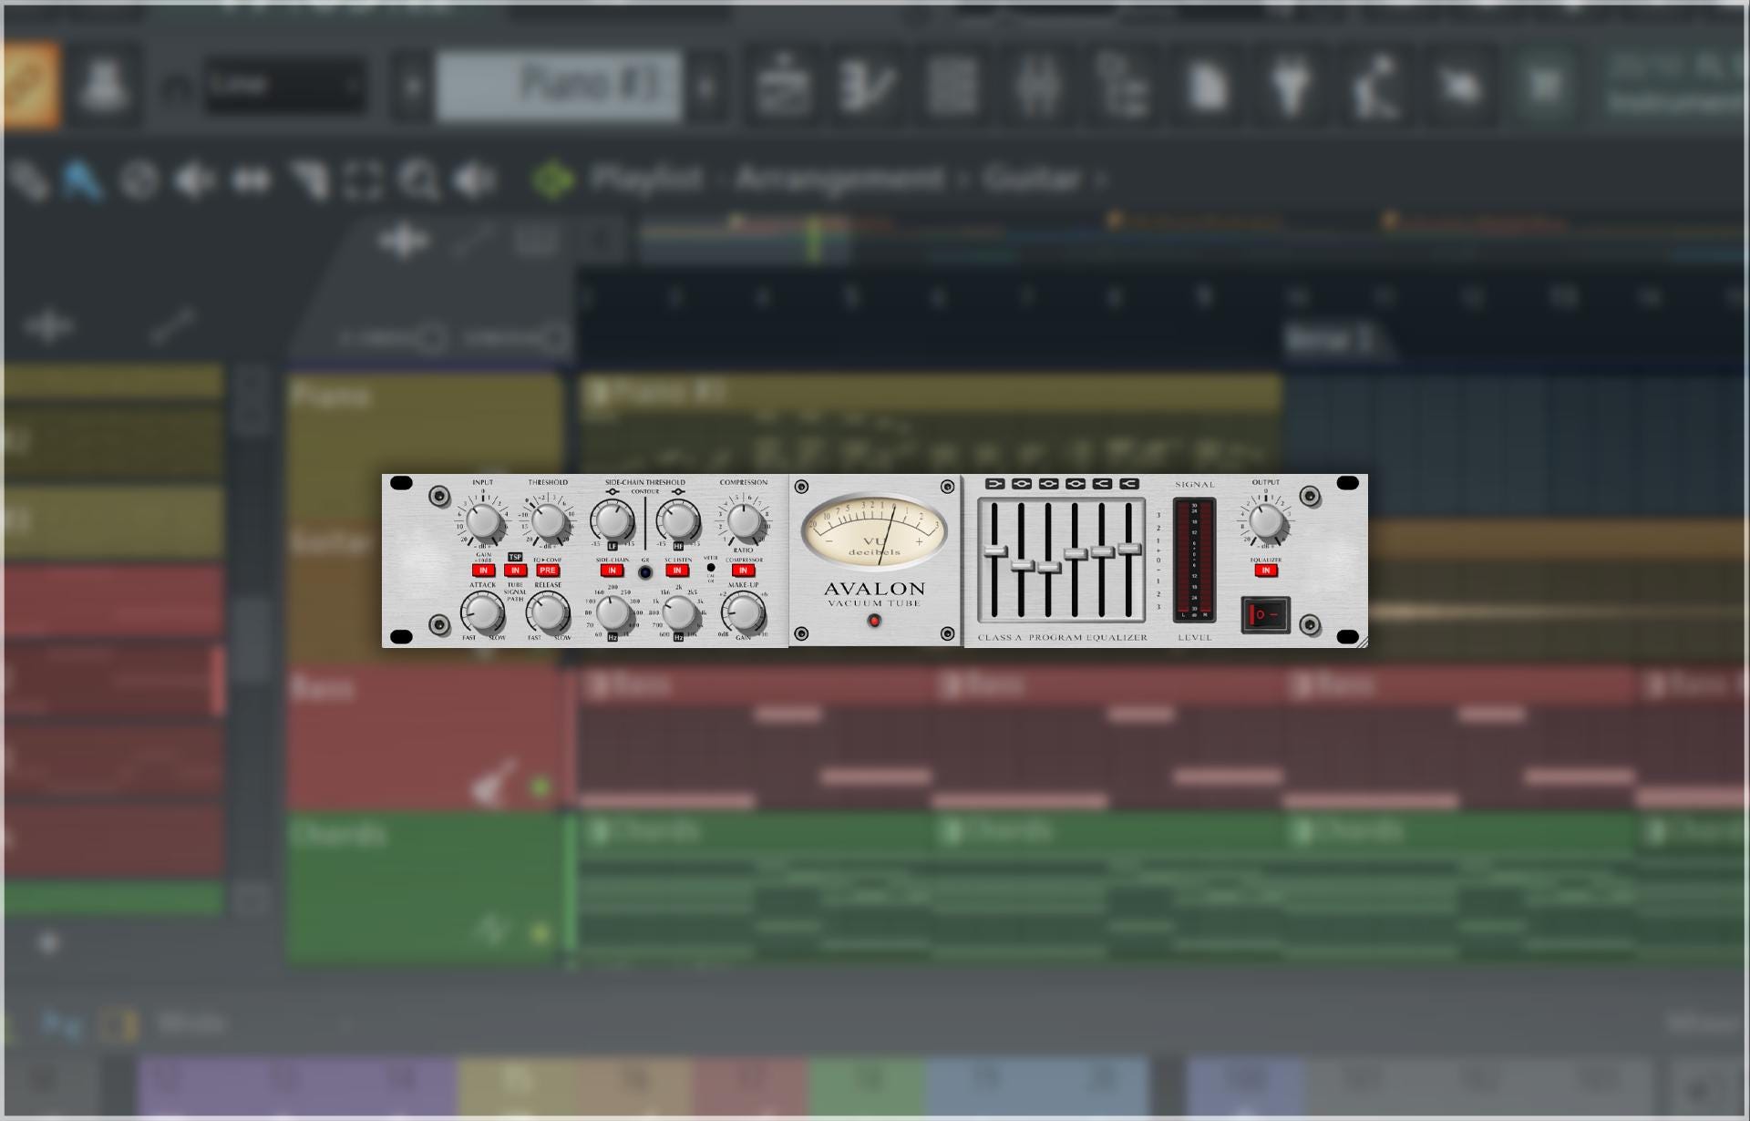Click the Compression Ratio knob

tap(744, 521)
